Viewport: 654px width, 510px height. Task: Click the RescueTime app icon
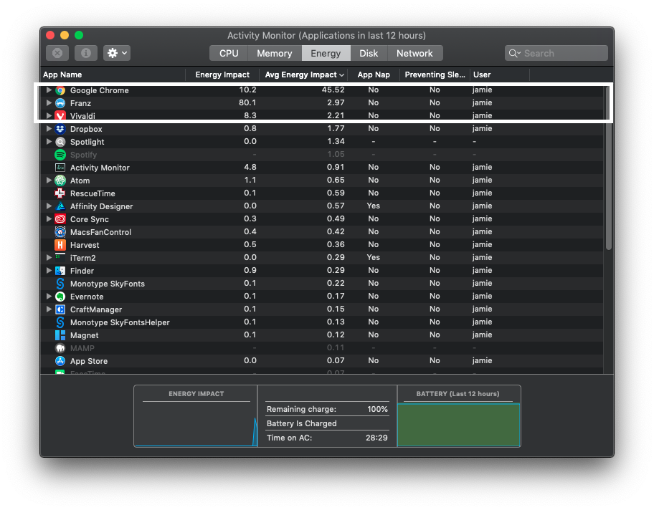pyautogui.click(x=60, y=193)
